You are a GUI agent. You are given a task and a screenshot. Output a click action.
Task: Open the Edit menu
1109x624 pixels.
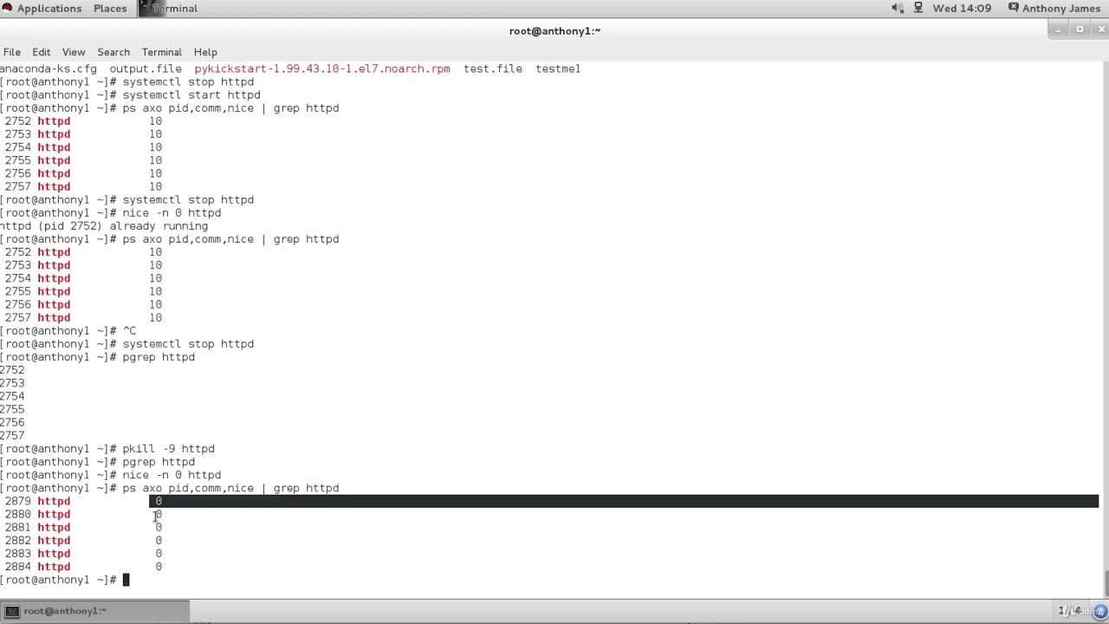[x=42, y=52]
